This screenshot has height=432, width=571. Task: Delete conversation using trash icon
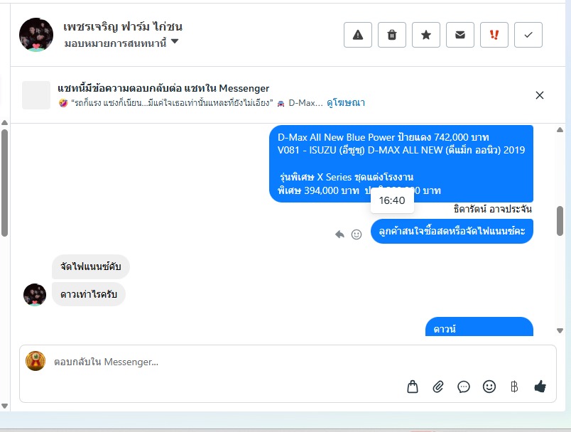pyautogui.click(x=392, y=35)
